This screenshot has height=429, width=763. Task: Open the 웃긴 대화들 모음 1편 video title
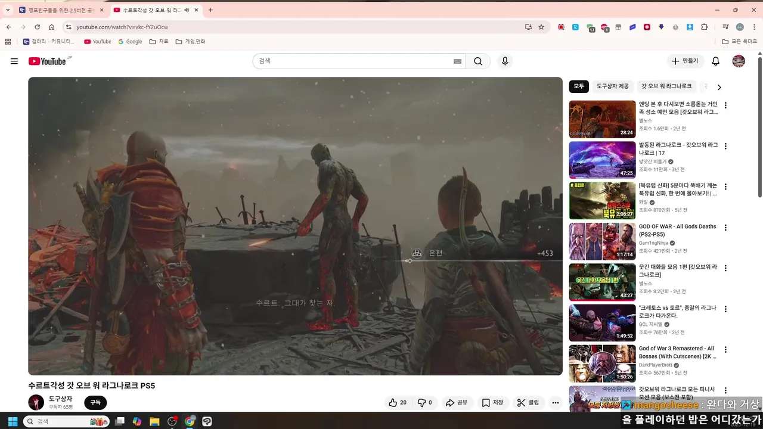coord(678,271)
